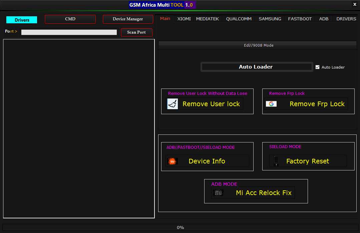
Task: Click the phone icon beside Factory Reset
Action: (276, 161)
